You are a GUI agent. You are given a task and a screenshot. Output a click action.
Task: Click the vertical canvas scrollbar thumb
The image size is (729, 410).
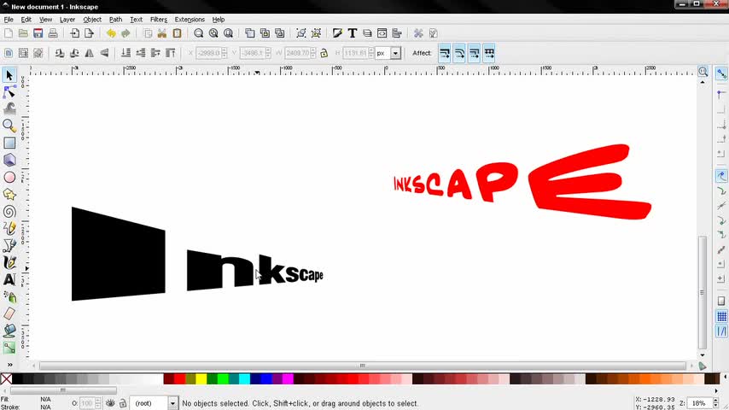(702, 293)
